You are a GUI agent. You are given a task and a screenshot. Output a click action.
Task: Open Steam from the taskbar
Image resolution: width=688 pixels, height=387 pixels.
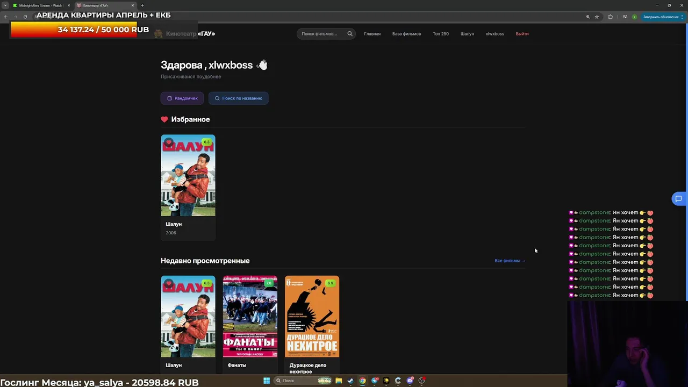point(350,381)
